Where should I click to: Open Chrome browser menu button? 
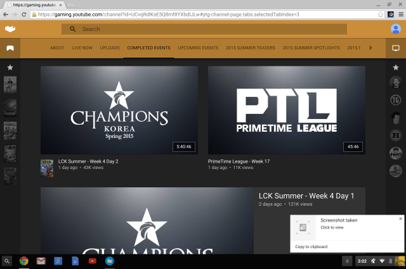click(x=400, y=14)
